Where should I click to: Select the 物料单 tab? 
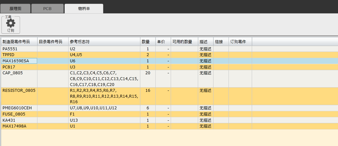coord(84,9)
